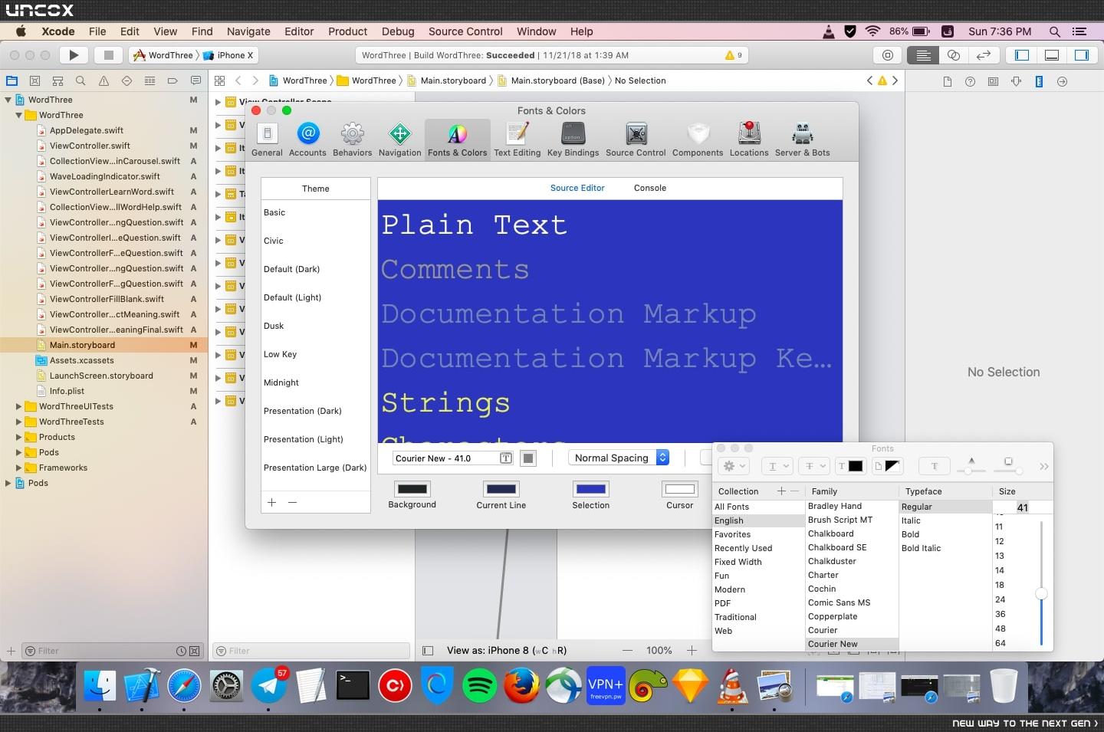This screenshot has width=1104, height=732.
Task: Open General preferences tab
Action: (x=267, y=140)
